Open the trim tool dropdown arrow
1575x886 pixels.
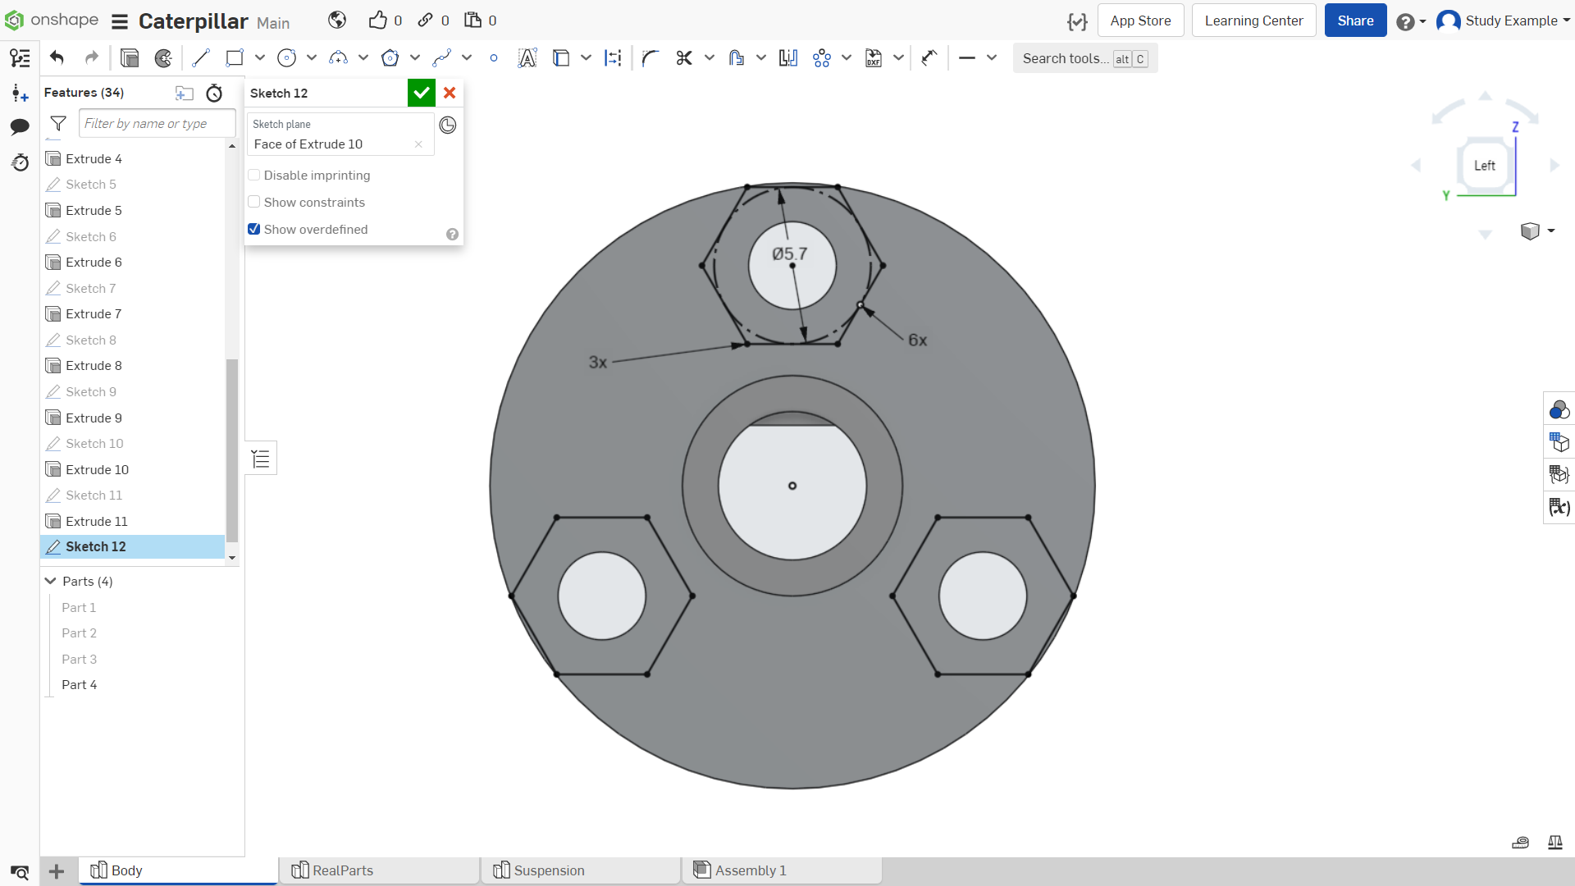[x=710, y=57]
